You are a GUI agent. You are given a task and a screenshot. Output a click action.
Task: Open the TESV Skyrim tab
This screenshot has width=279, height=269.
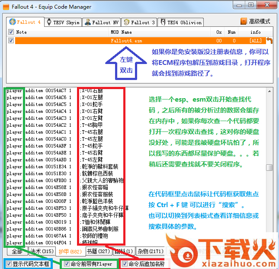(63, 22)
